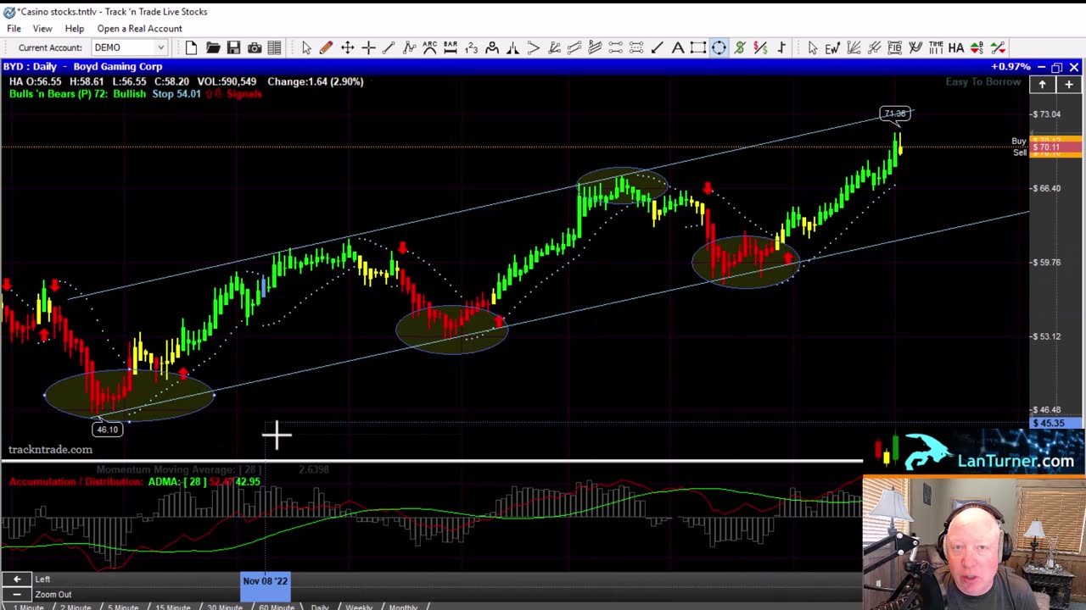Select the multi-line polyline tool
1086x610 pixels.
409,48
